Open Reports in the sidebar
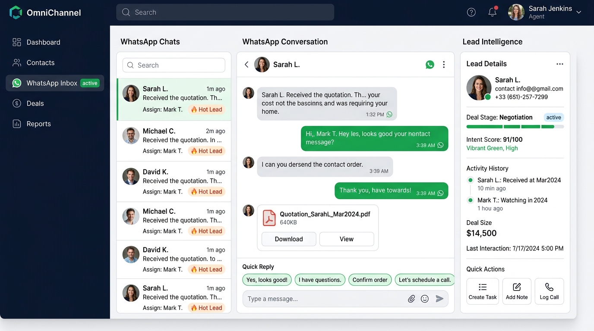 55,124
